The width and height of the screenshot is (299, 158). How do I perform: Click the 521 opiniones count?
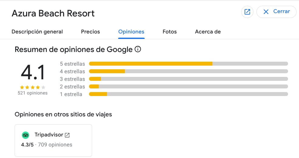coord(33,93)
